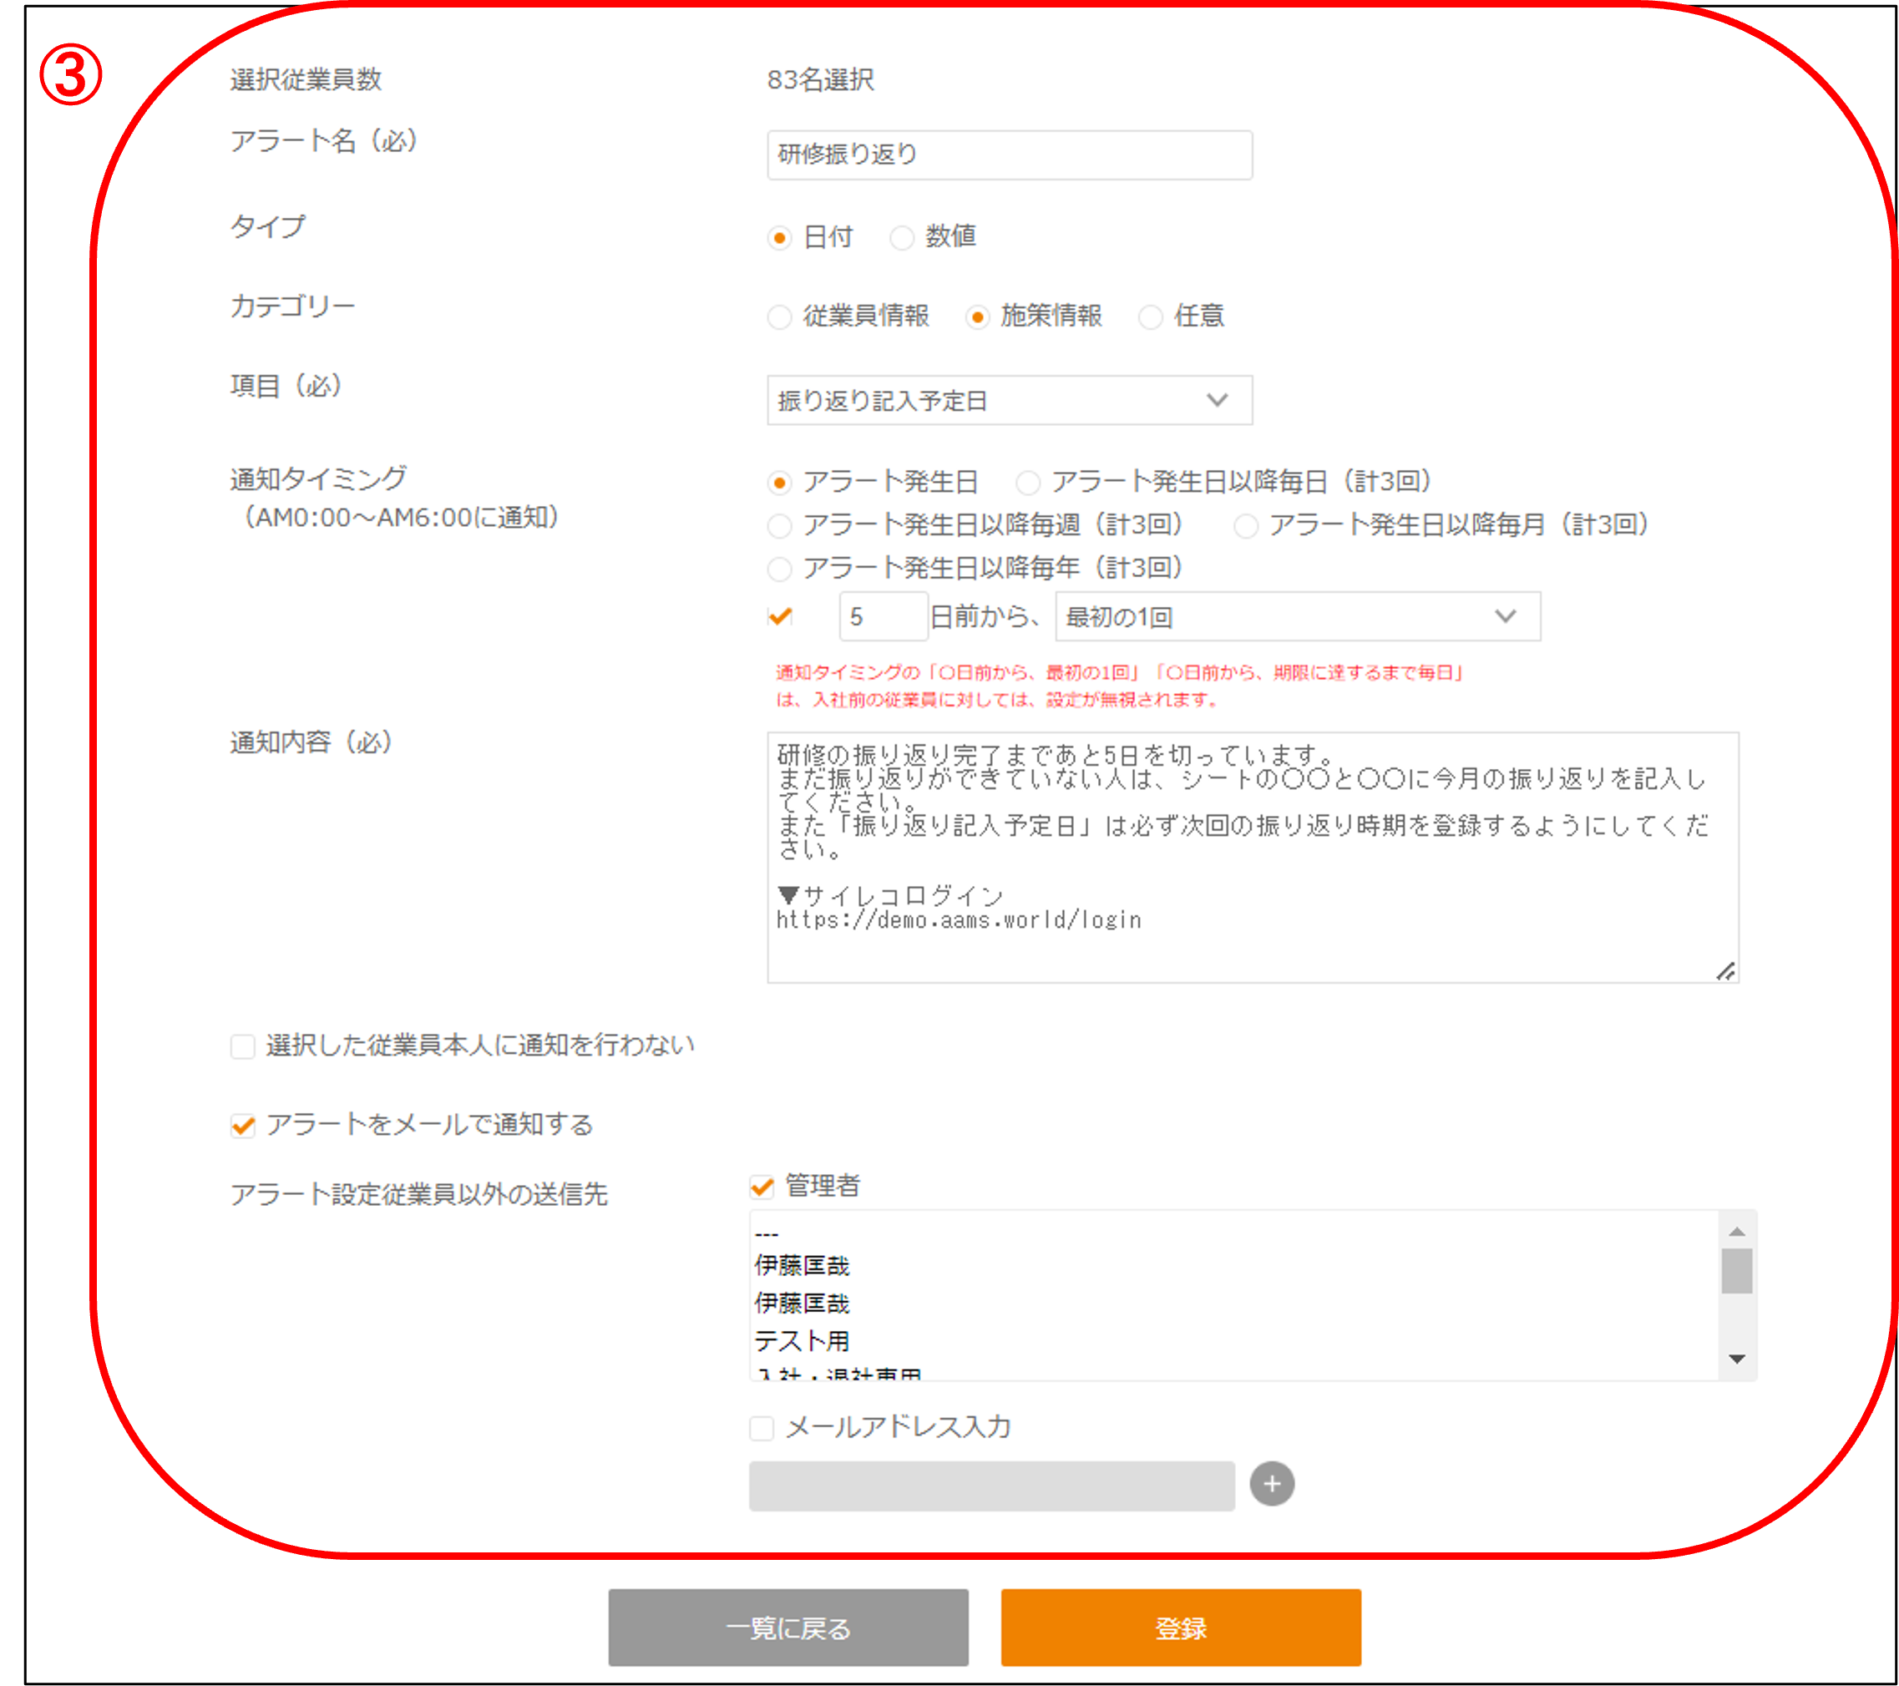Click the 83名選択 employee count text

click(819, 80)
